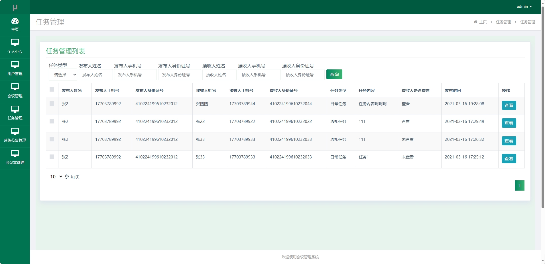
Task: Open 个人中心 from the sidebar
Action: [x=15, y=46]
